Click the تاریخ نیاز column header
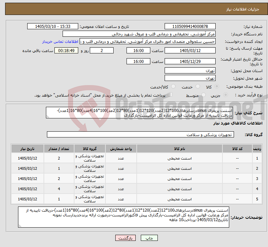The width and height of the screenshot is (268, 247). pos(28,149)
